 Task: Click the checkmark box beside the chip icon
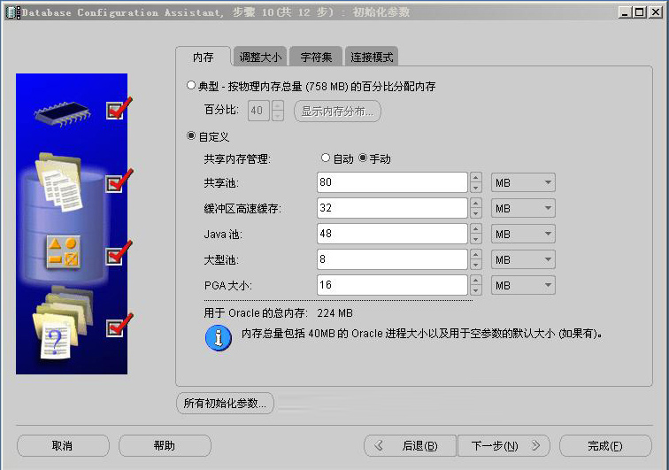(x=115, y=111)
